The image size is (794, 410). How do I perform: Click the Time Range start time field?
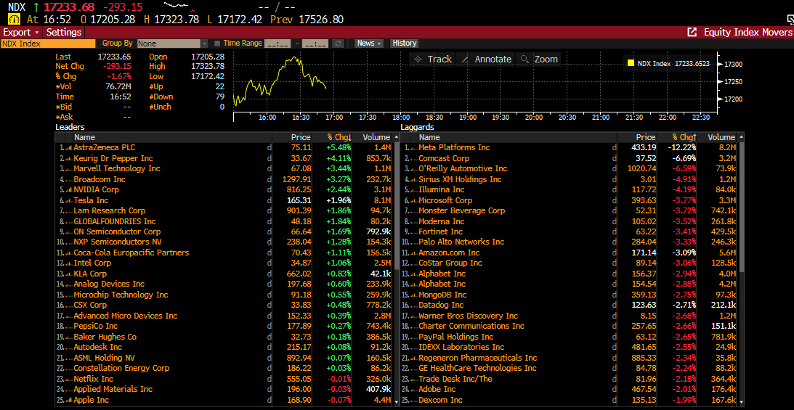click(x=278, y=44)
